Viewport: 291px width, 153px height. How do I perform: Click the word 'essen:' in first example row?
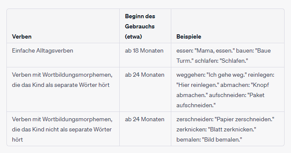[x=184, y=50]
